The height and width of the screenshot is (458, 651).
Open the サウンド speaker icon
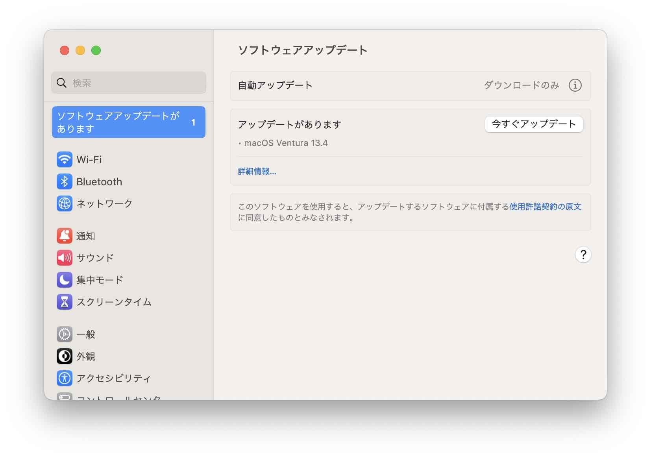tap(65, 258)
